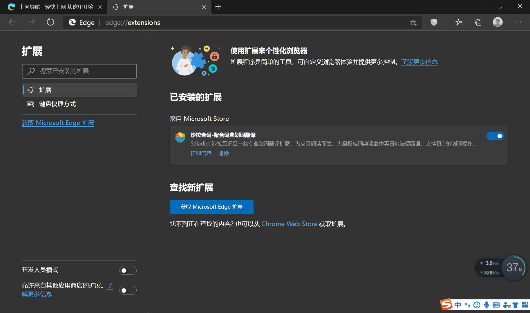Go back with the browser back arrow
Image resolution: width=530 pixels, height=313 pixels.
(12, 22)
